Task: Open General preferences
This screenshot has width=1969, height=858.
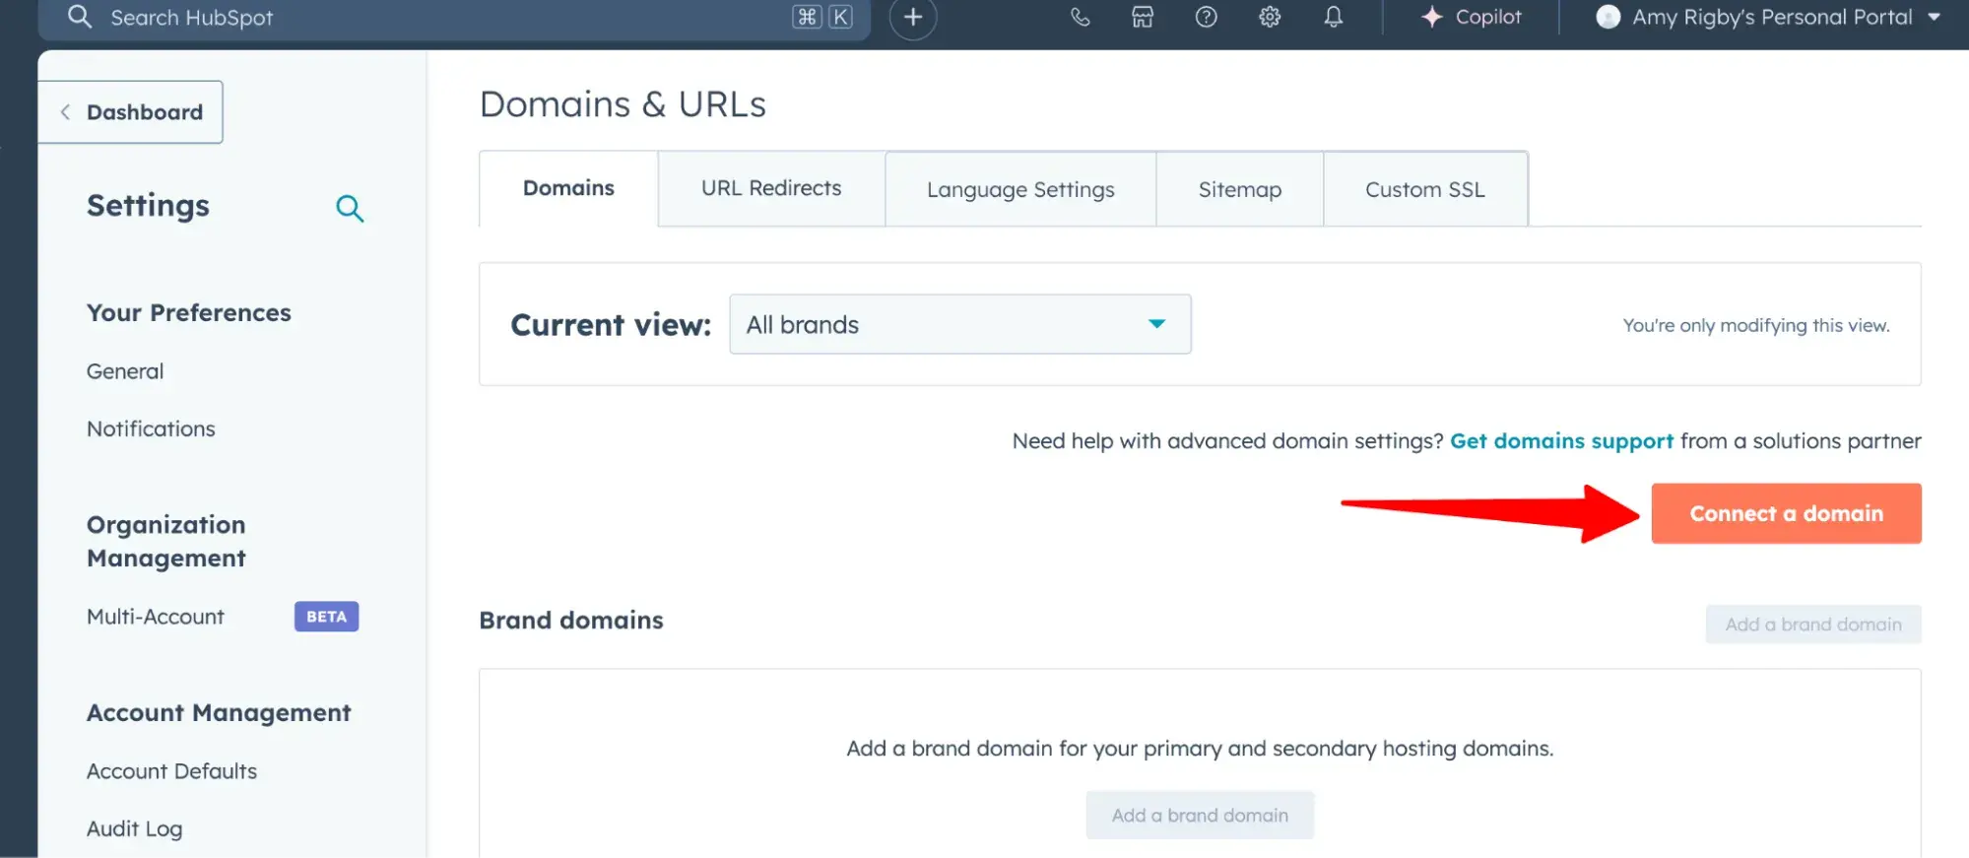Action: pyautogui.click(x=125, y=371)
